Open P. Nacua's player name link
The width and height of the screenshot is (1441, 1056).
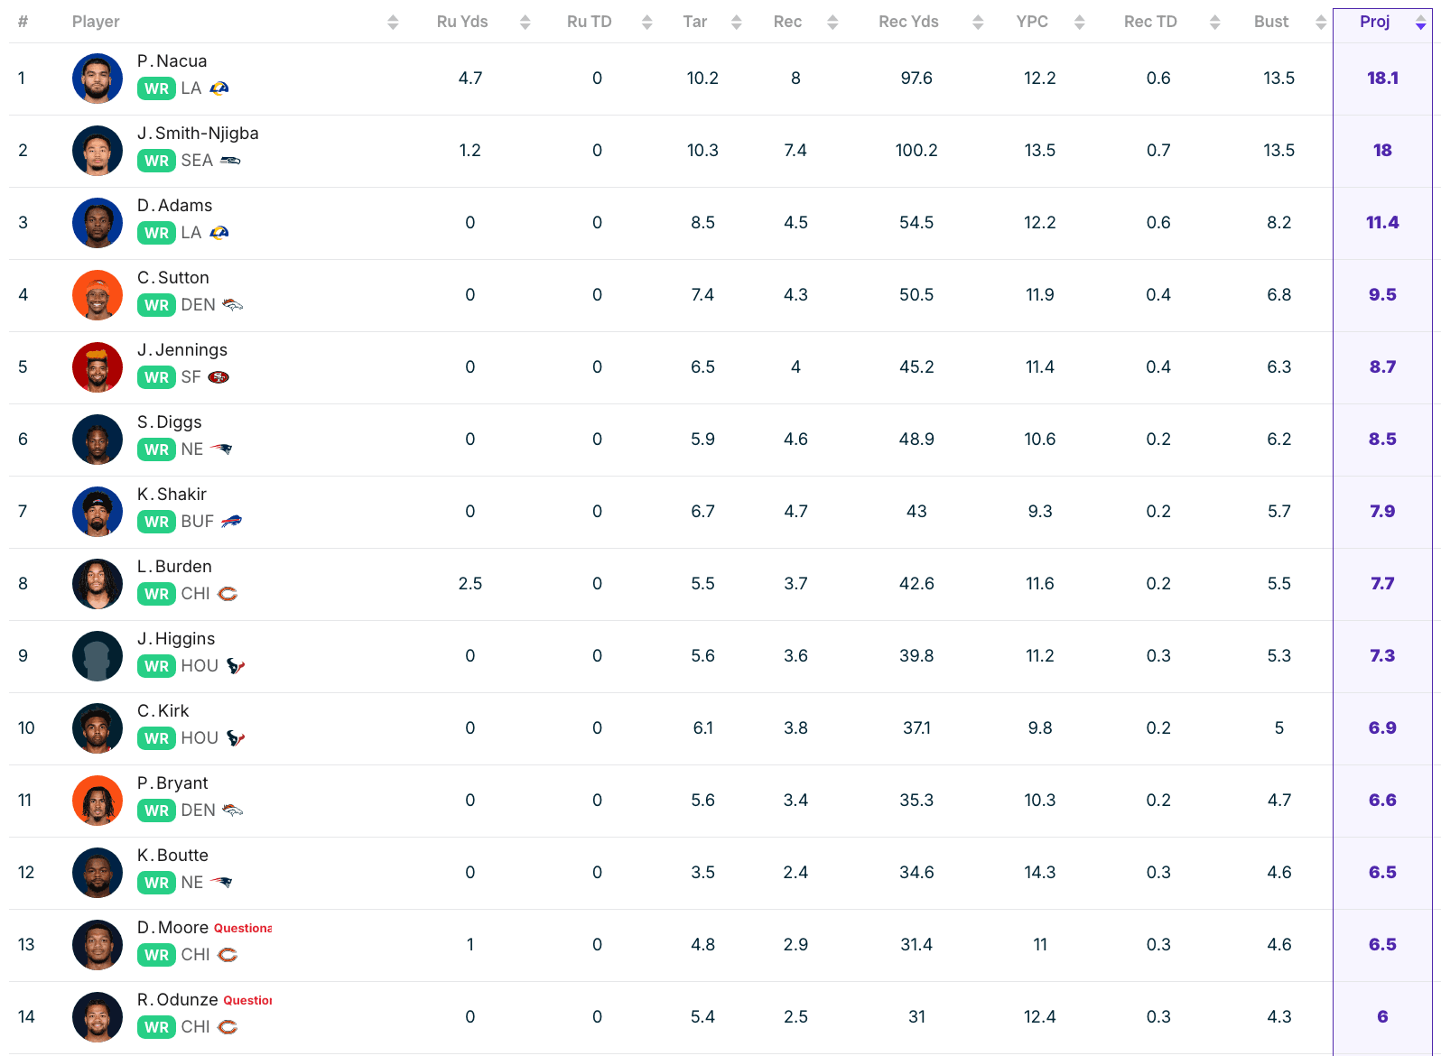pyautogui.click(x=172, y=61)
